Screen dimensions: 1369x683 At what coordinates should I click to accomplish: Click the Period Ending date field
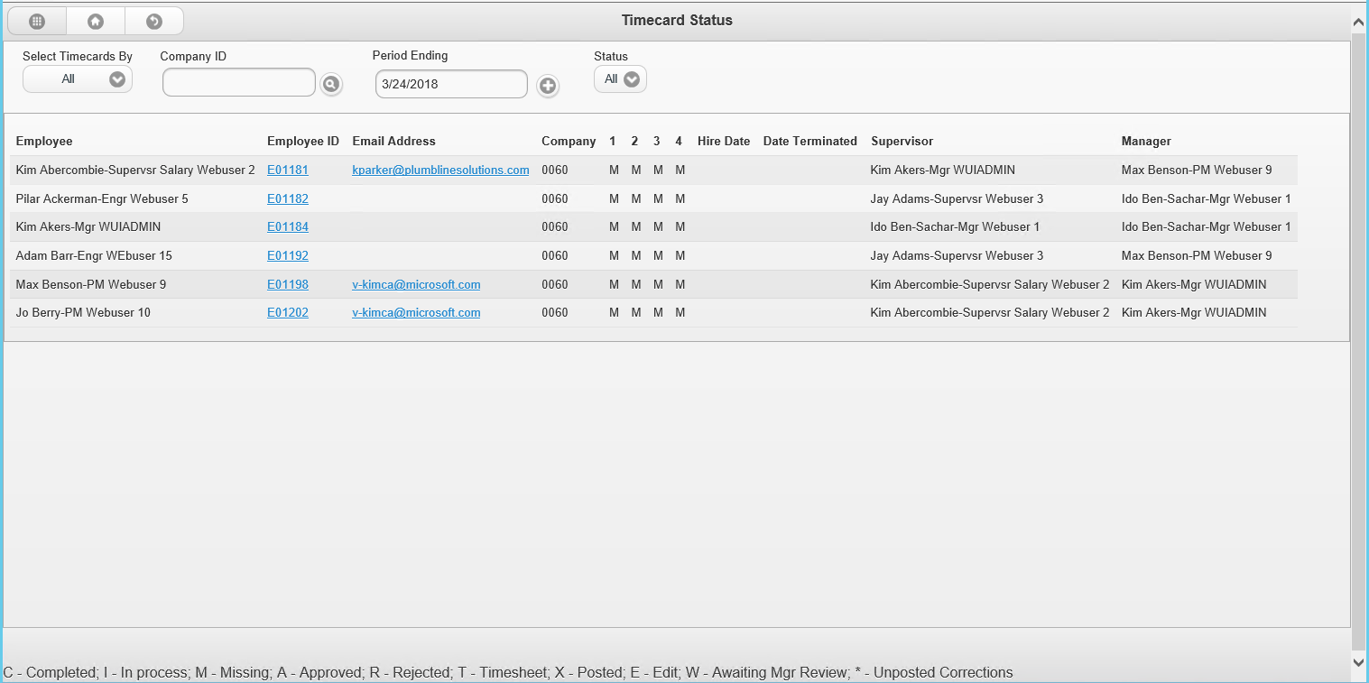coord(451,84)
